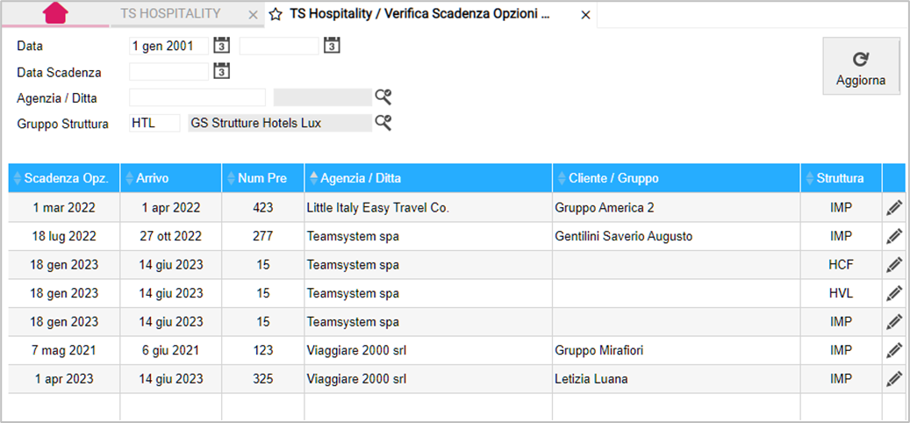Sort by Agenzia / Ditta header
Image resolution: width=910 pixels, height=423 pixels.
427,178
